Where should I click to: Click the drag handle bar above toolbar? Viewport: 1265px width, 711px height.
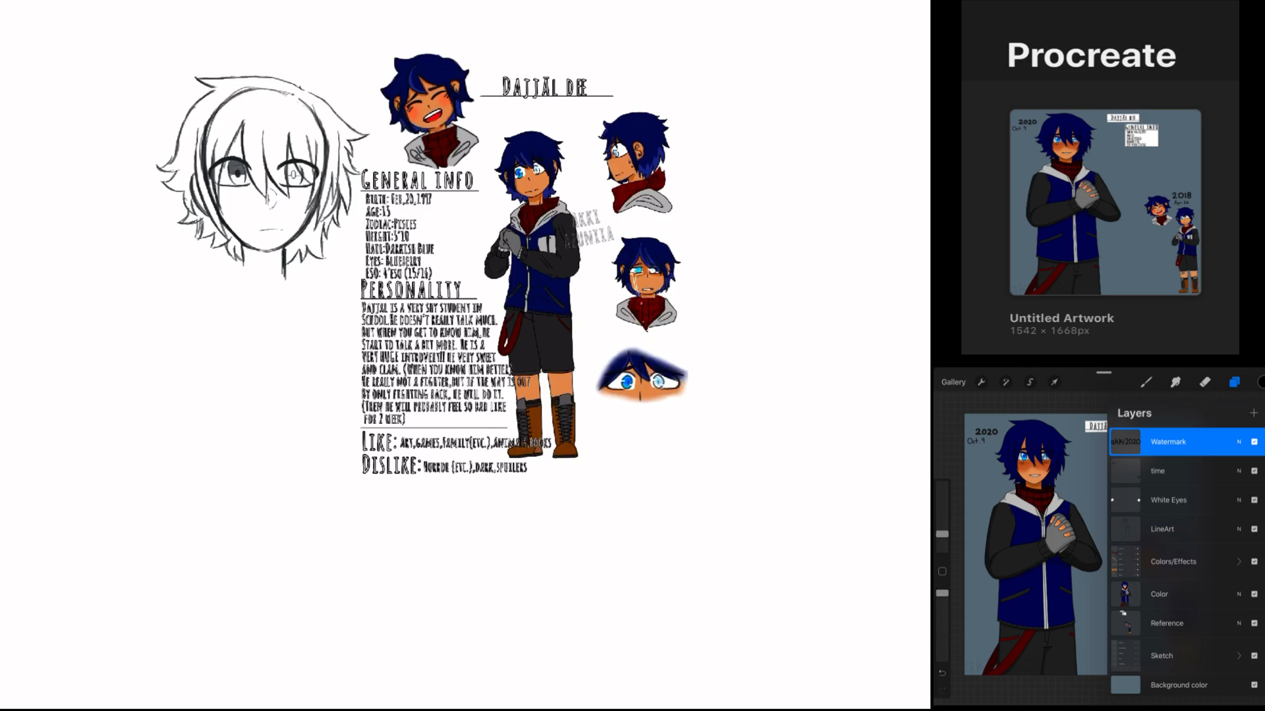tap(1104, 373)
